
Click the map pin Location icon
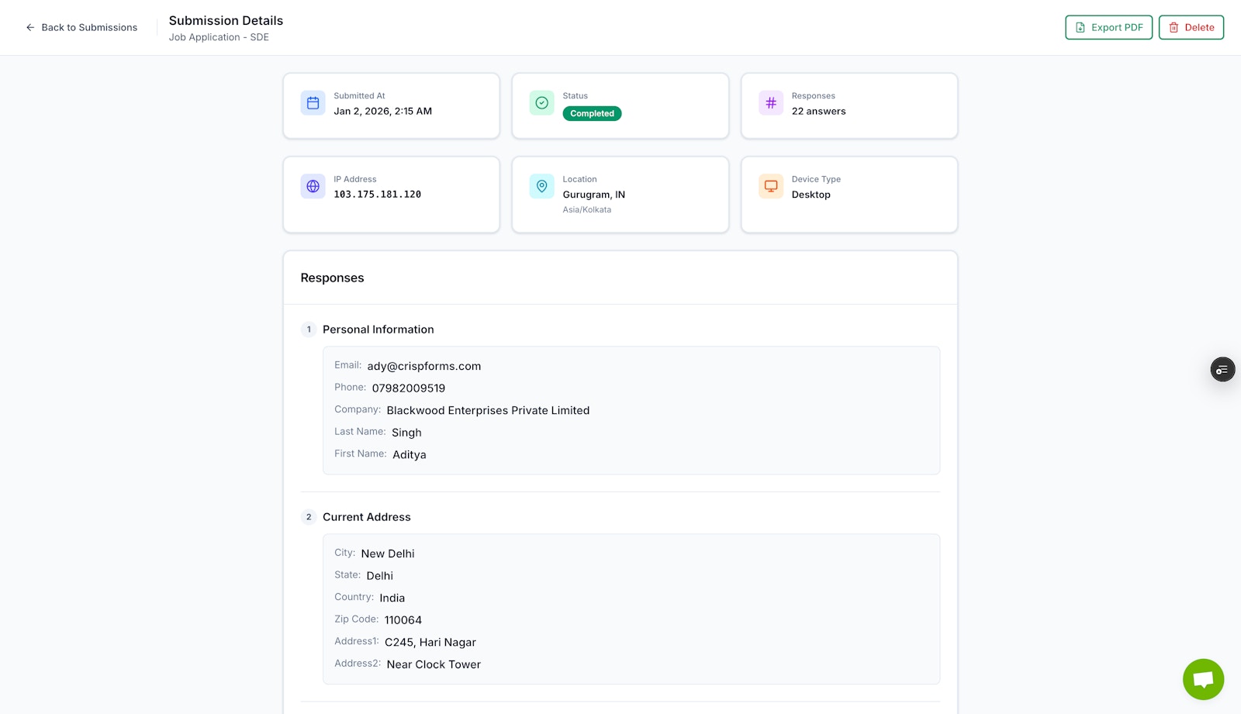coord(542,186)
